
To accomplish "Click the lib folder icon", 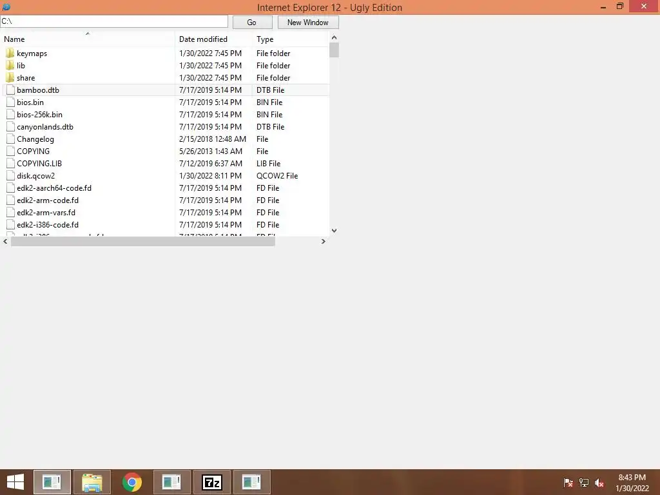I will tap(10, 66).
